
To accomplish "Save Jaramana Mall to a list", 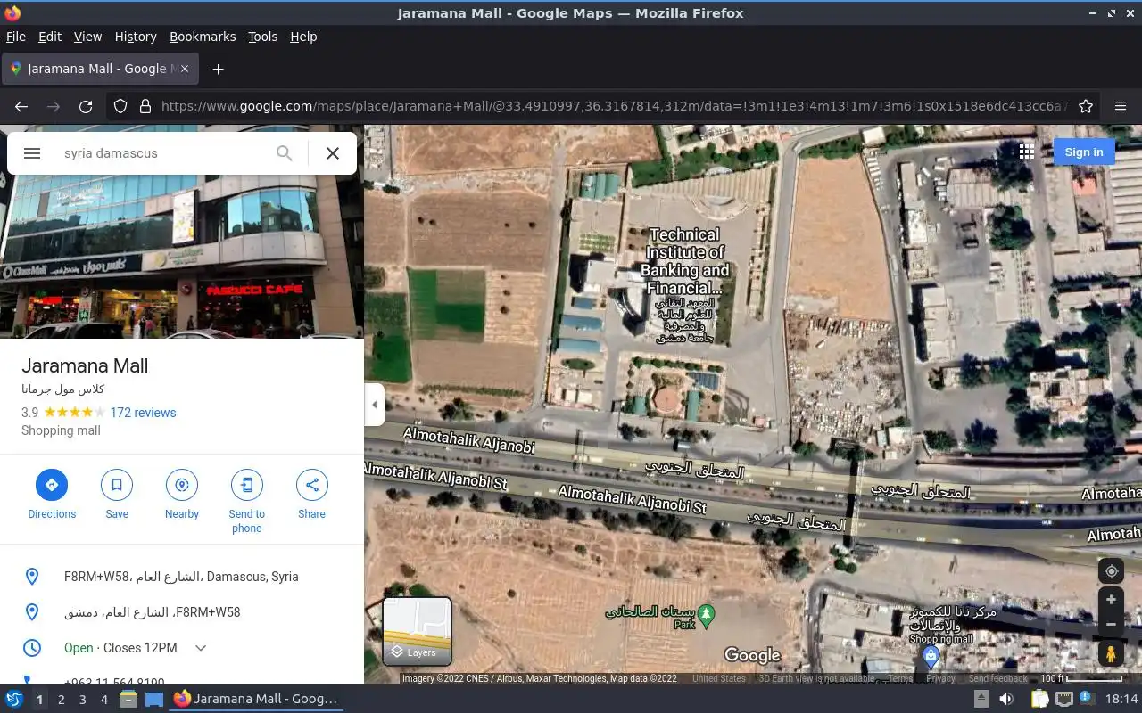I will pyautogui.click(x=117, y=485).
